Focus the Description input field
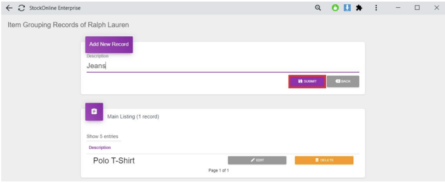 click(x=222, y=66)
